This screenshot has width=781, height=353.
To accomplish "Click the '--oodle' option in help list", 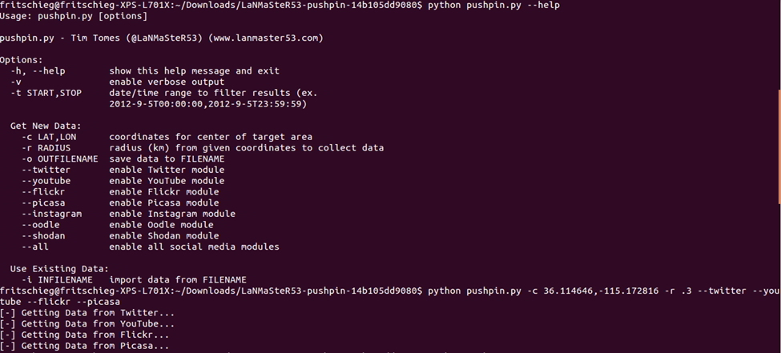I will (40, 225).
